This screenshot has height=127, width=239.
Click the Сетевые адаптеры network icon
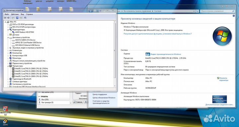11,82
